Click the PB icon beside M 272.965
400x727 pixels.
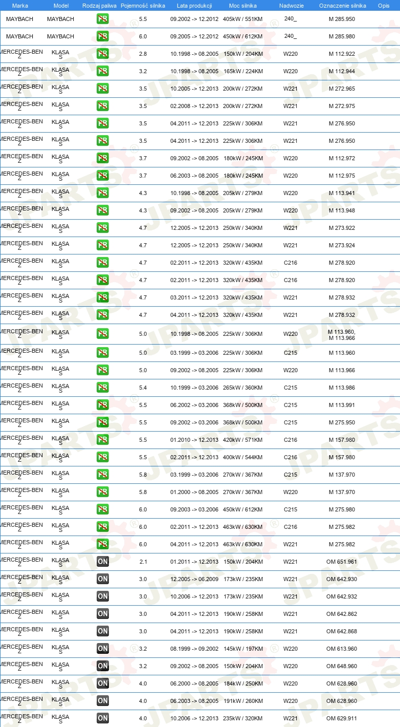[x=103, y=89]
